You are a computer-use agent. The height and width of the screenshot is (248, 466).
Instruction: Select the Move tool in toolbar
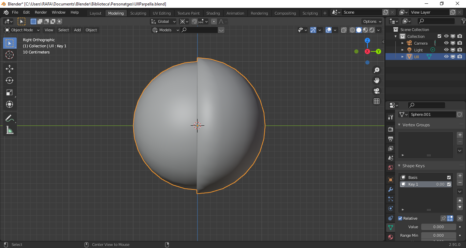click(x=10, y=68)
